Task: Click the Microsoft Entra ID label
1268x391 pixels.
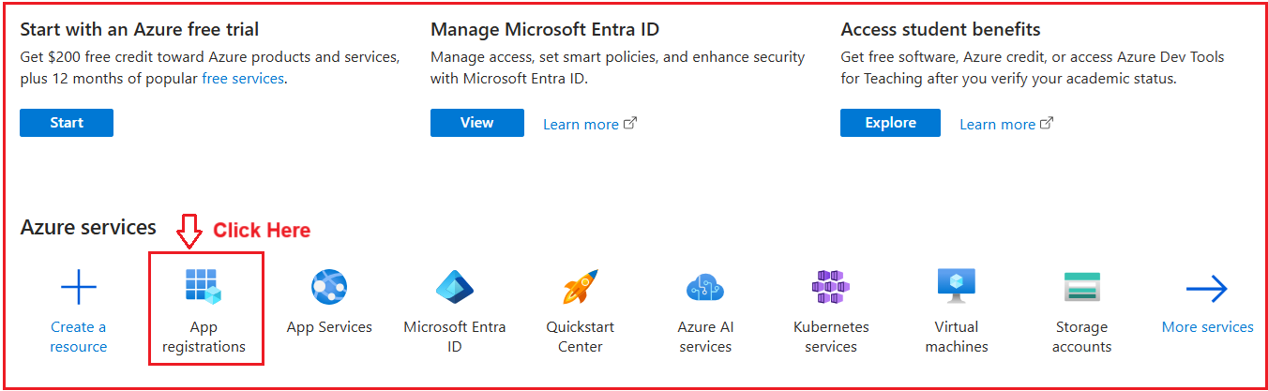Action: [455, 337]
